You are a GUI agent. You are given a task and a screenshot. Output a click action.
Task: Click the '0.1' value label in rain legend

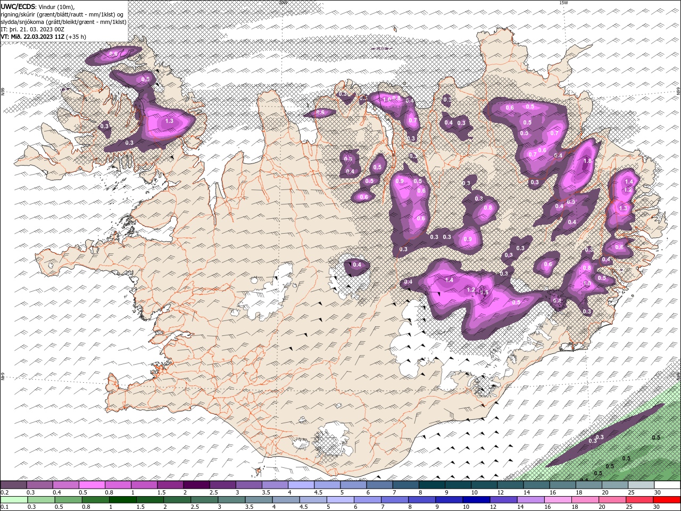[4, 507]
